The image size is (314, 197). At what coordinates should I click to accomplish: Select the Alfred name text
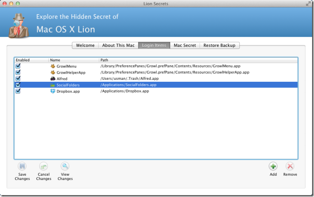tap(62, 79)
